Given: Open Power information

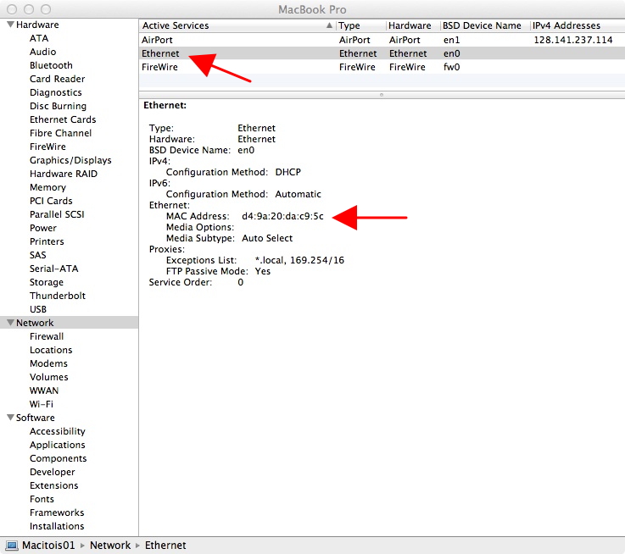Looking at the screenshot, I should (43, 228).
